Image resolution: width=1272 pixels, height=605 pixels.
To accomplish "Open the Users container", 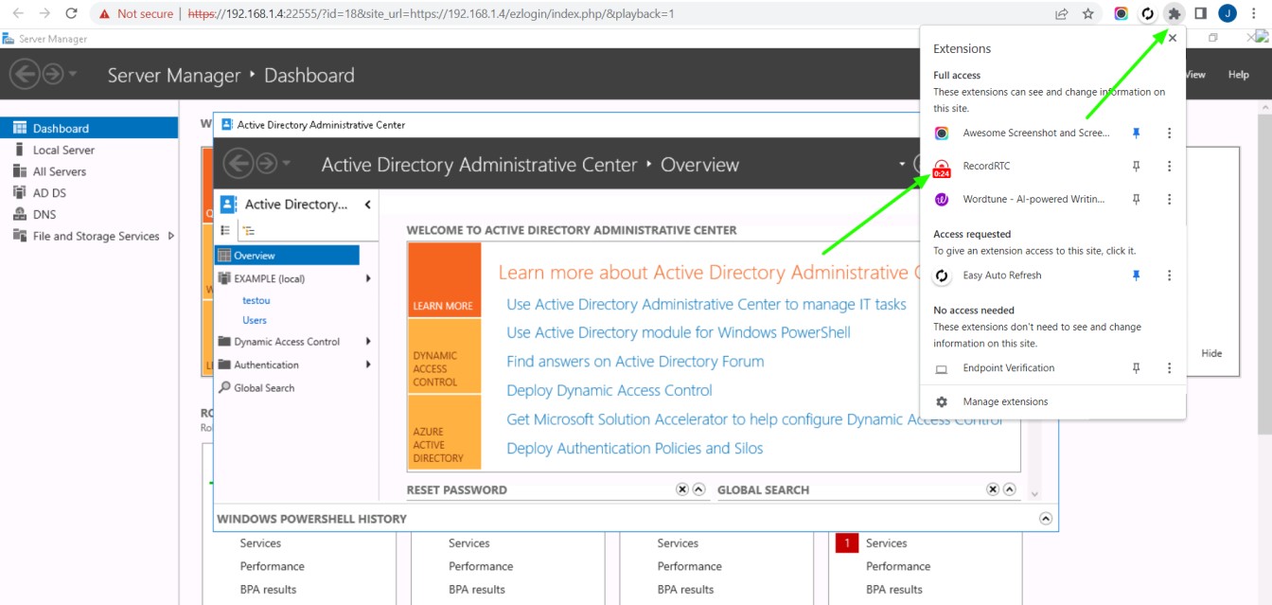I will [255, 320].
